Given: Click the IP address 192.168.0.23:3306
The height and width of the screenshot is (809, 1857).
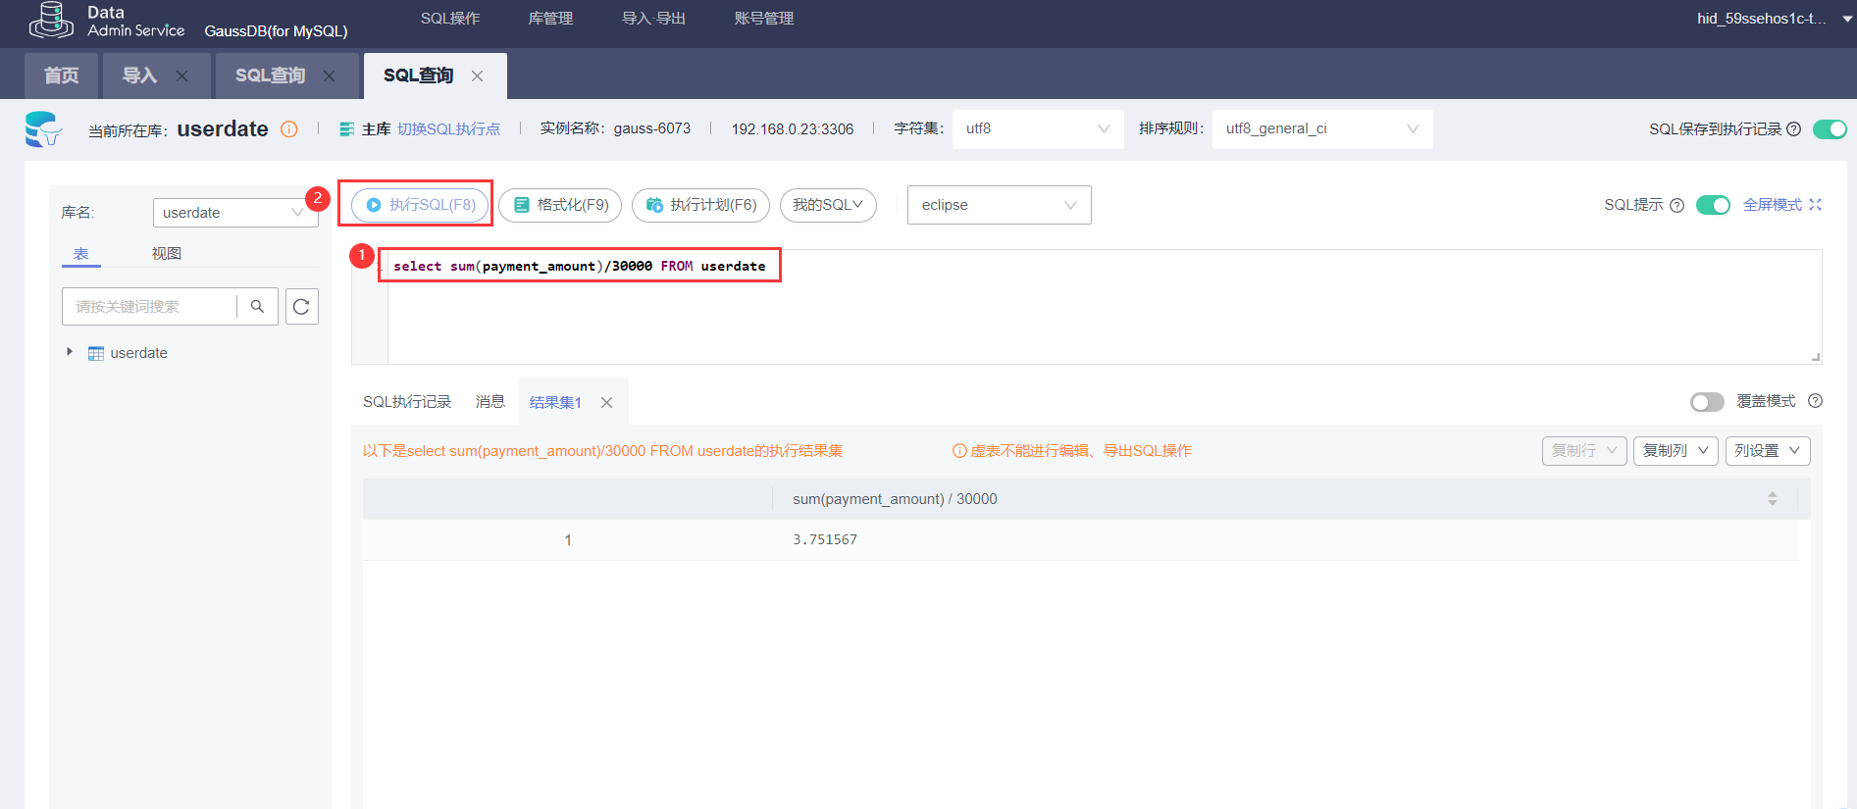Looking at the screenshot, I should point(793,129).
